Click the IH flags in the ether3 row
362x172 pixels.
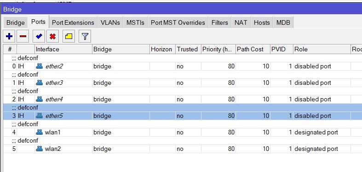(21, 83)
